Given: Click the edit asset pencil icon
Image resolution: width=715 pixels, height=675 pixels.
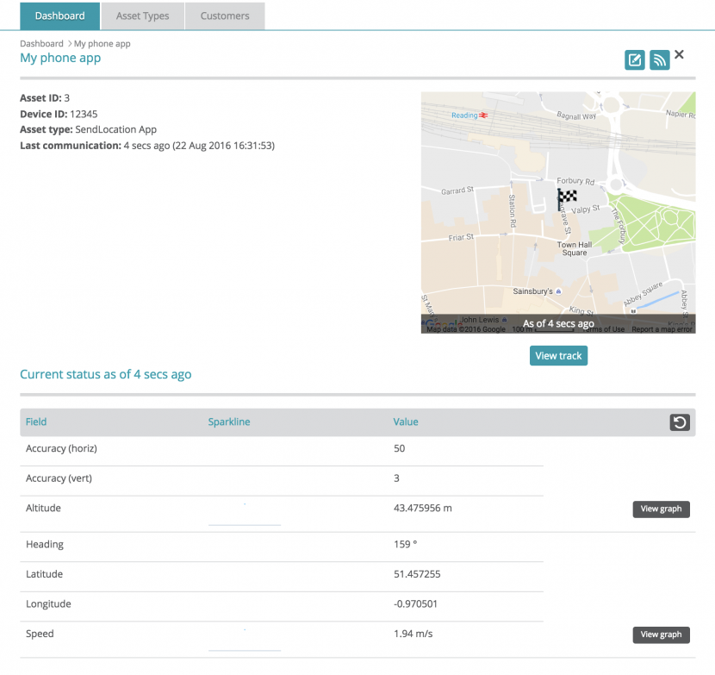Looking at the screenshot, I should pyautogui.click(x=635, y=59).
